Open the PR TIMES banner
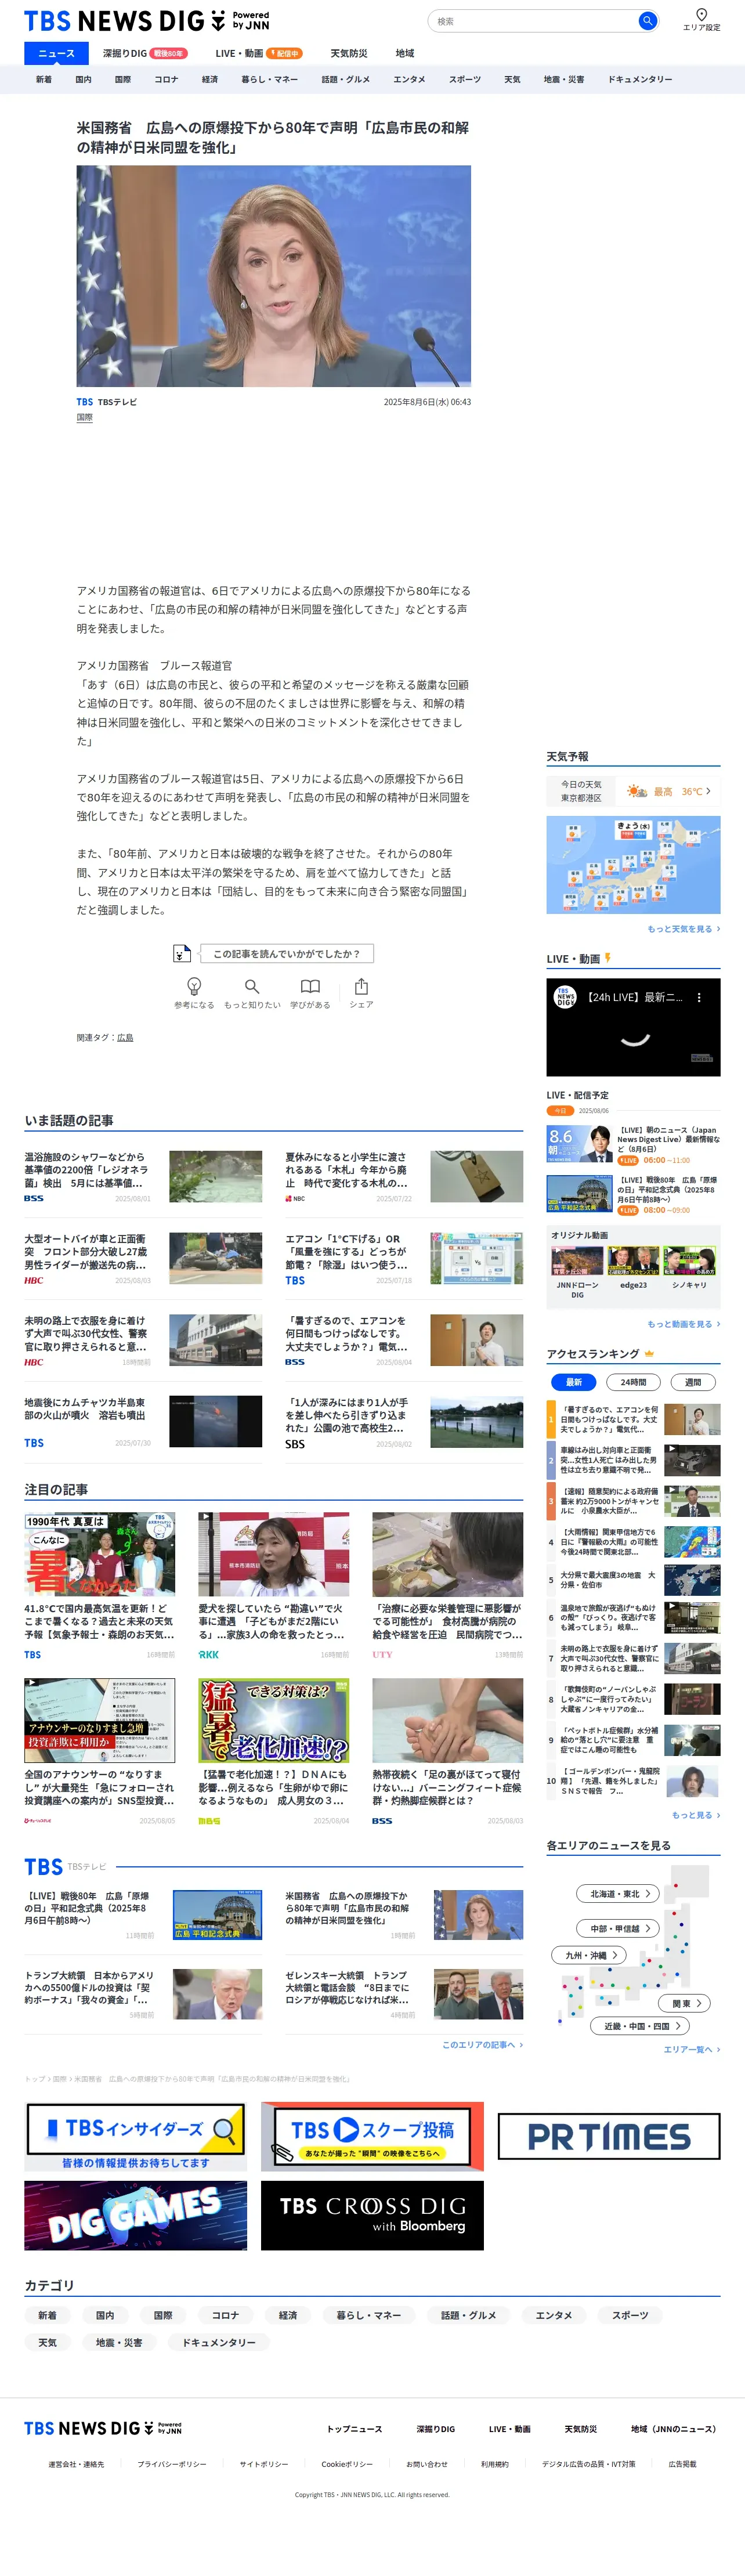This screenshot has height=2576, width=745. (609, 2137)
